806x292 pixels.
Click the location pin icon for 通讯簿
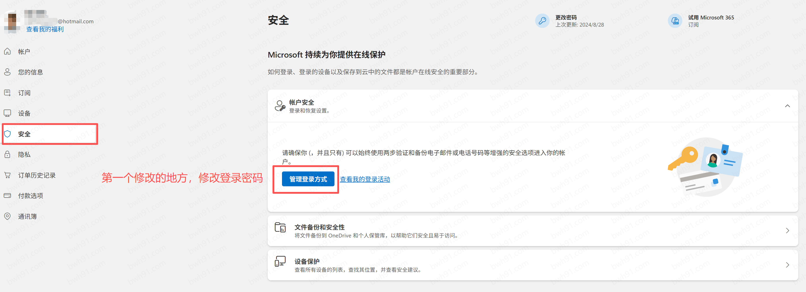[x=7, y=216]
